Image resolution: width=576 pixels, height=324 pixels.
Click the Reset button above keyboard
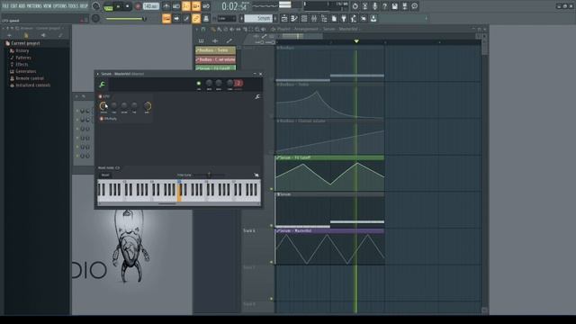(x=105, y=175)
